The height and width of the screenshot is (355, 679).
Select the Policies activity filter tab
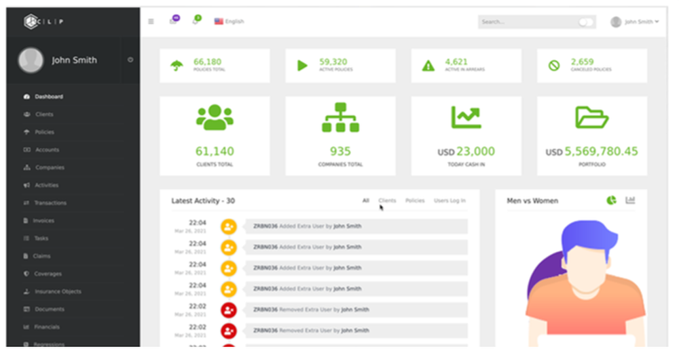pos(415,201)
